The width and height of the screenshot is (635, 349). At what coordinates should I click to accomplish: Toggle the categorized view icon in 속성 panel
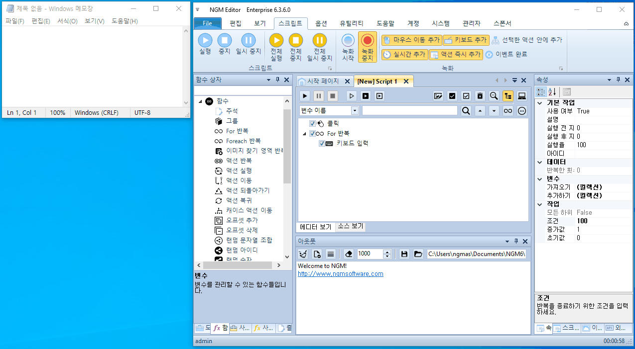[x=541, y=91]
